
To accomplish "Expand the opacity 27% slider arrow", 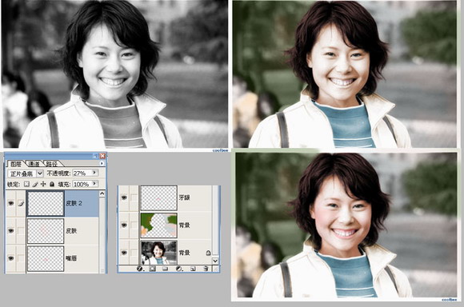I will 94,173.
